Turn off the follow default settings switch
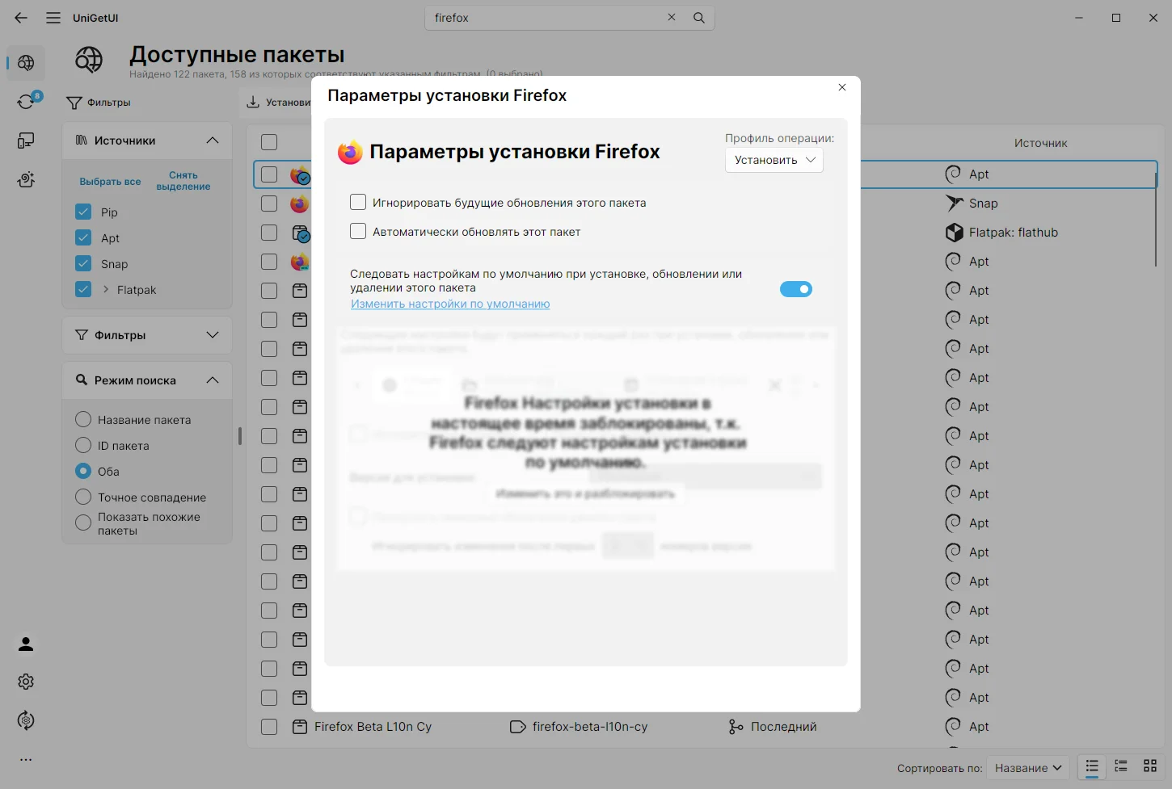Viewport: 1172px width, 789px height. point(796,289)
